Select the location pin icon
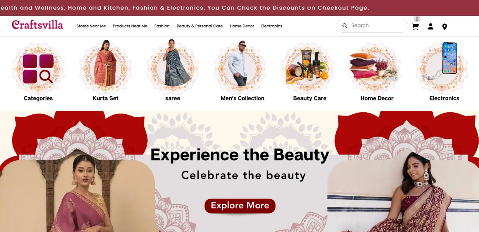This screenshot has width=479, height=232. [444, 27]
